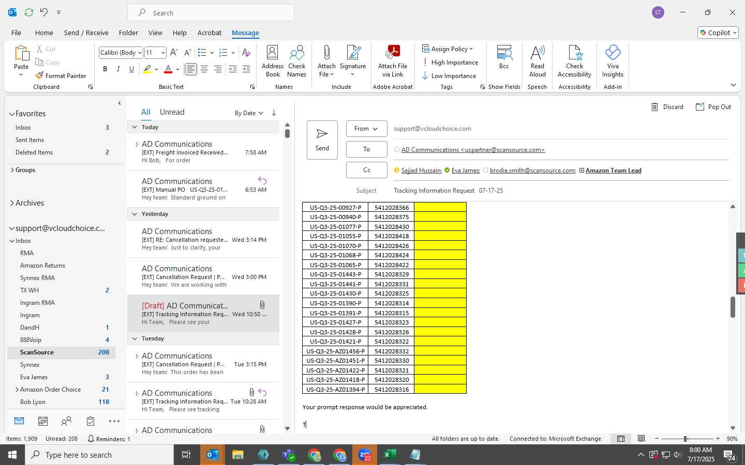
Task: Collapse the Favorites section
Action: (x=11, y=114)
